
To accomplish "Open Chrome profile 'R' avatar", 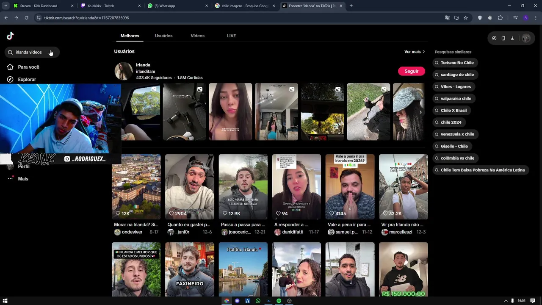I will [x=525, y=18].
